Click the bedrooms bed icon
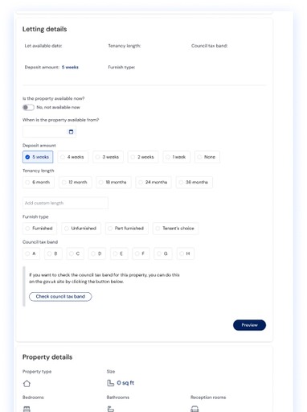Screen dimensions: 307x412 click(x=27, y=409)
